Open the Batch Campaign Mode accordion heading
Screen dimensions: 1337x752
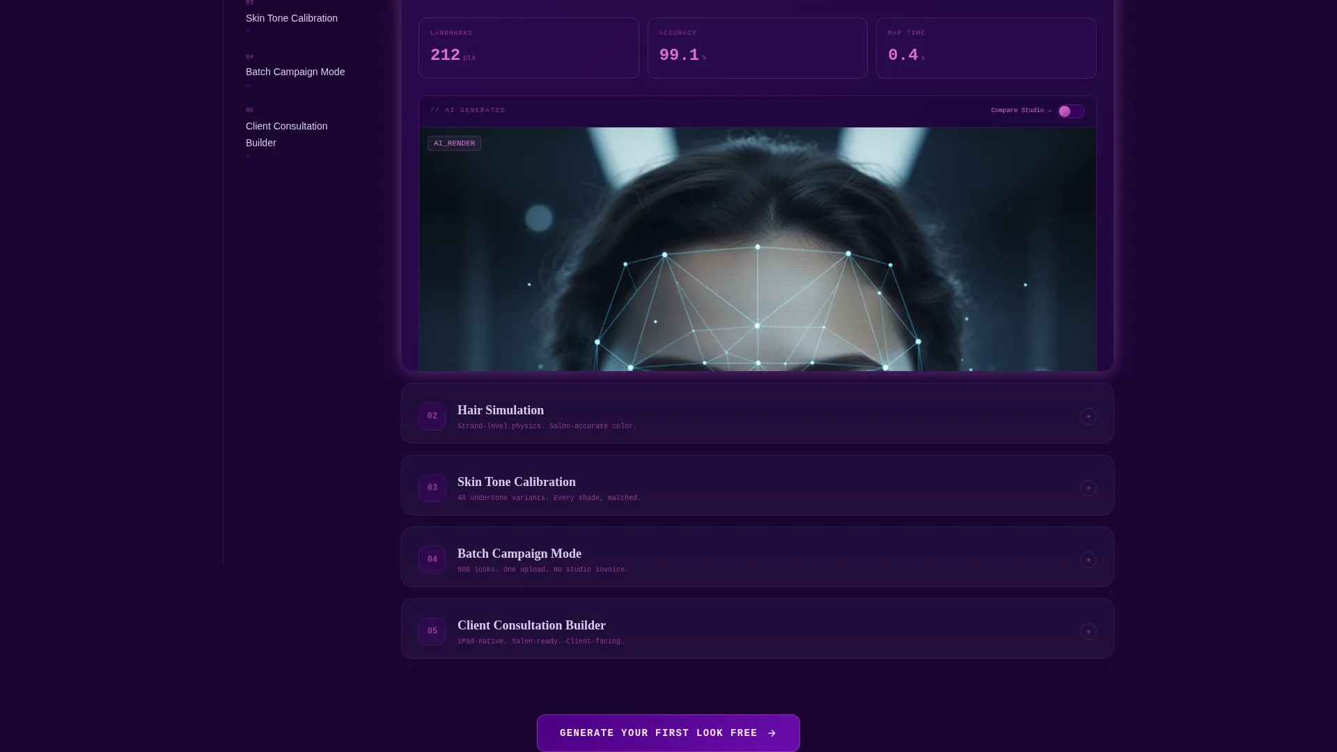[x=519, y=554]
